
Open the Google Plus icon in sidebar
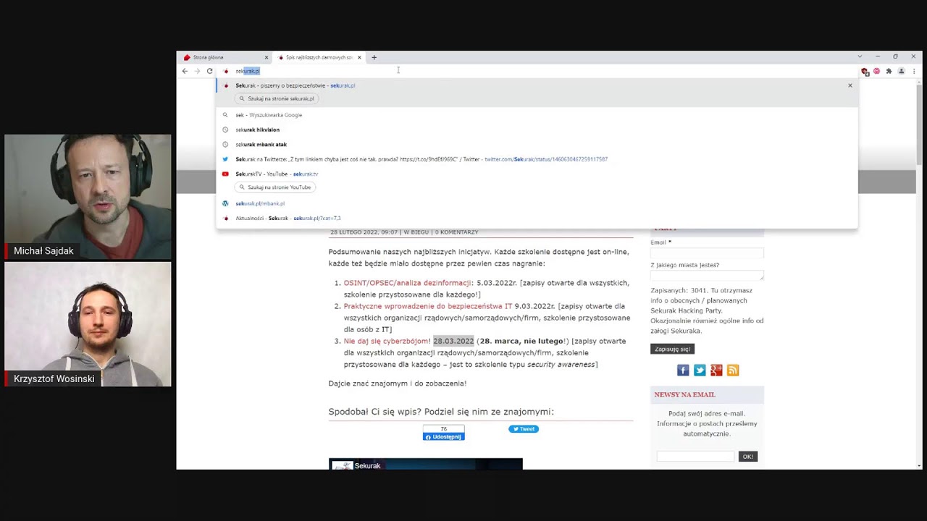click(716, 370)
